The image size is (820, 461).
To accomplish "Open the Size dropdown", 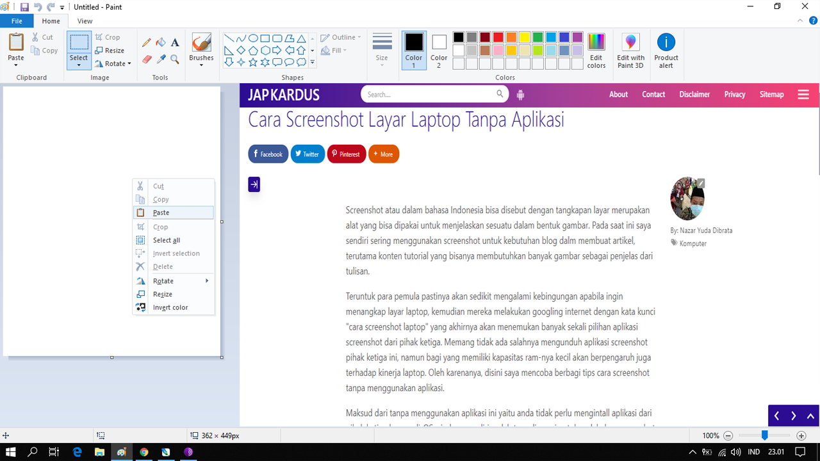I will point(382,51).
